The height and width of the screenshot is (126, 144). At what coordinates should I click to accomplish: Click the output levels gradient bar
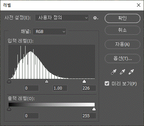click(x=52, y=104)
